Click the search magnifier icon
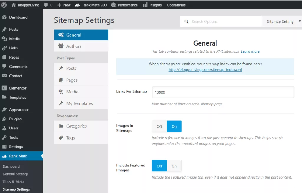This screenshot has width=302, height=193. click(186, 21)
